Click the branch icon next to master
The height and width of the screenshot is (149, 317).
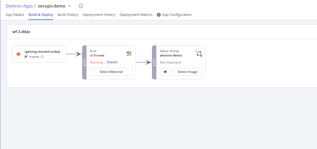click(x=26, y=57)
